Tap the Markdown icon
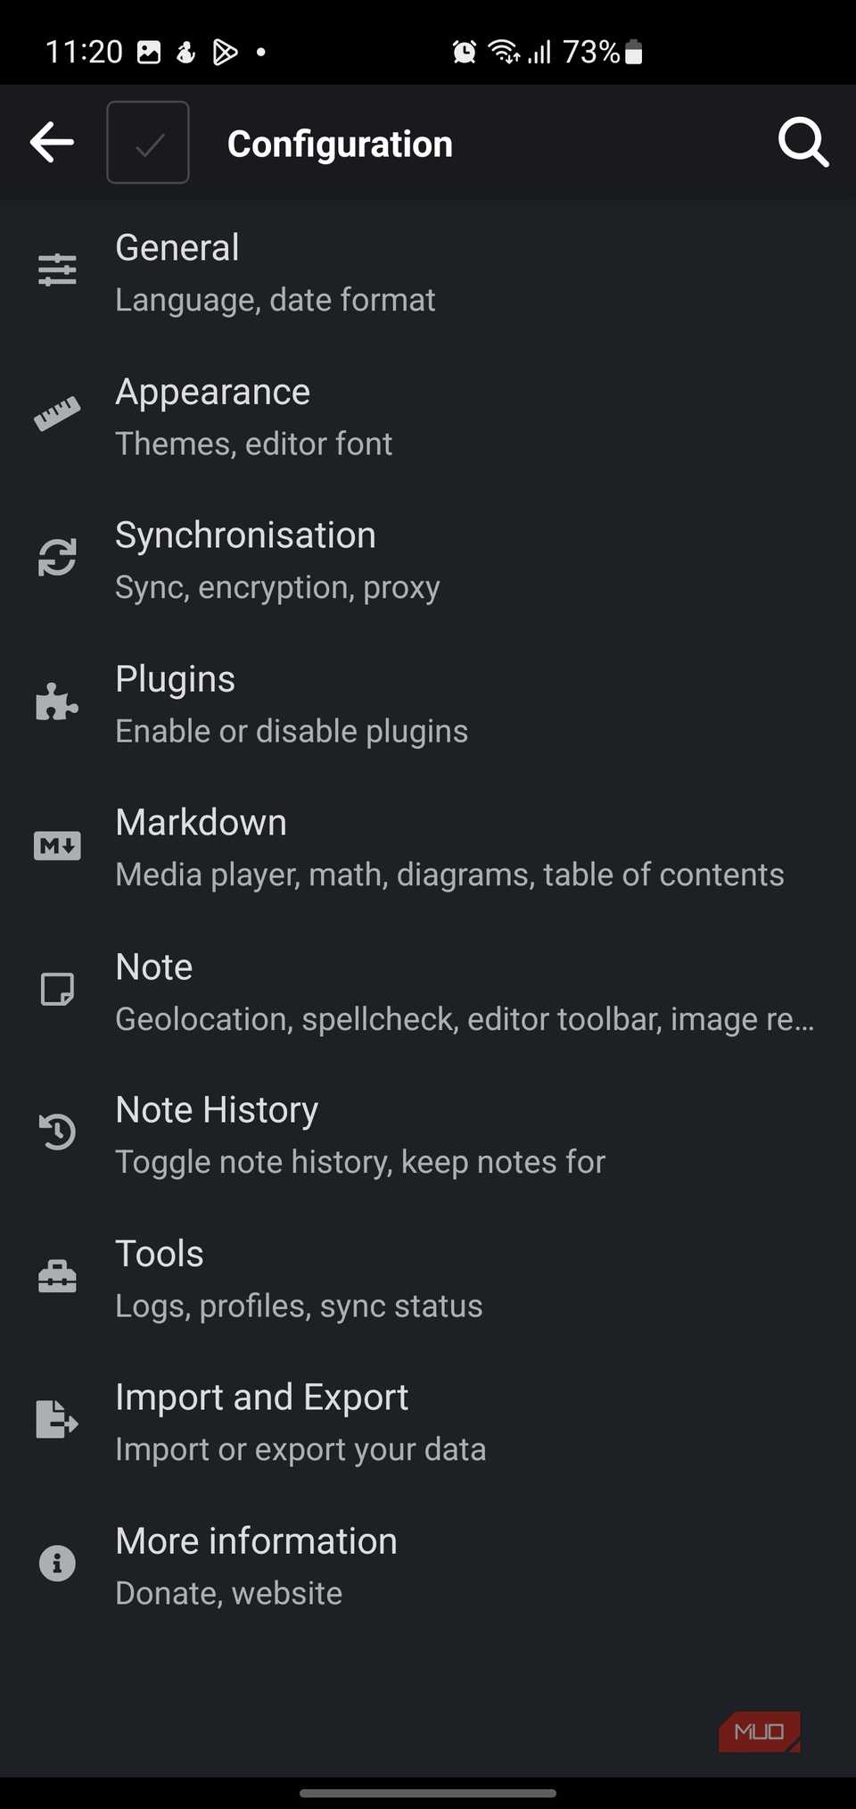856x1809 pixels. point(57,845)
